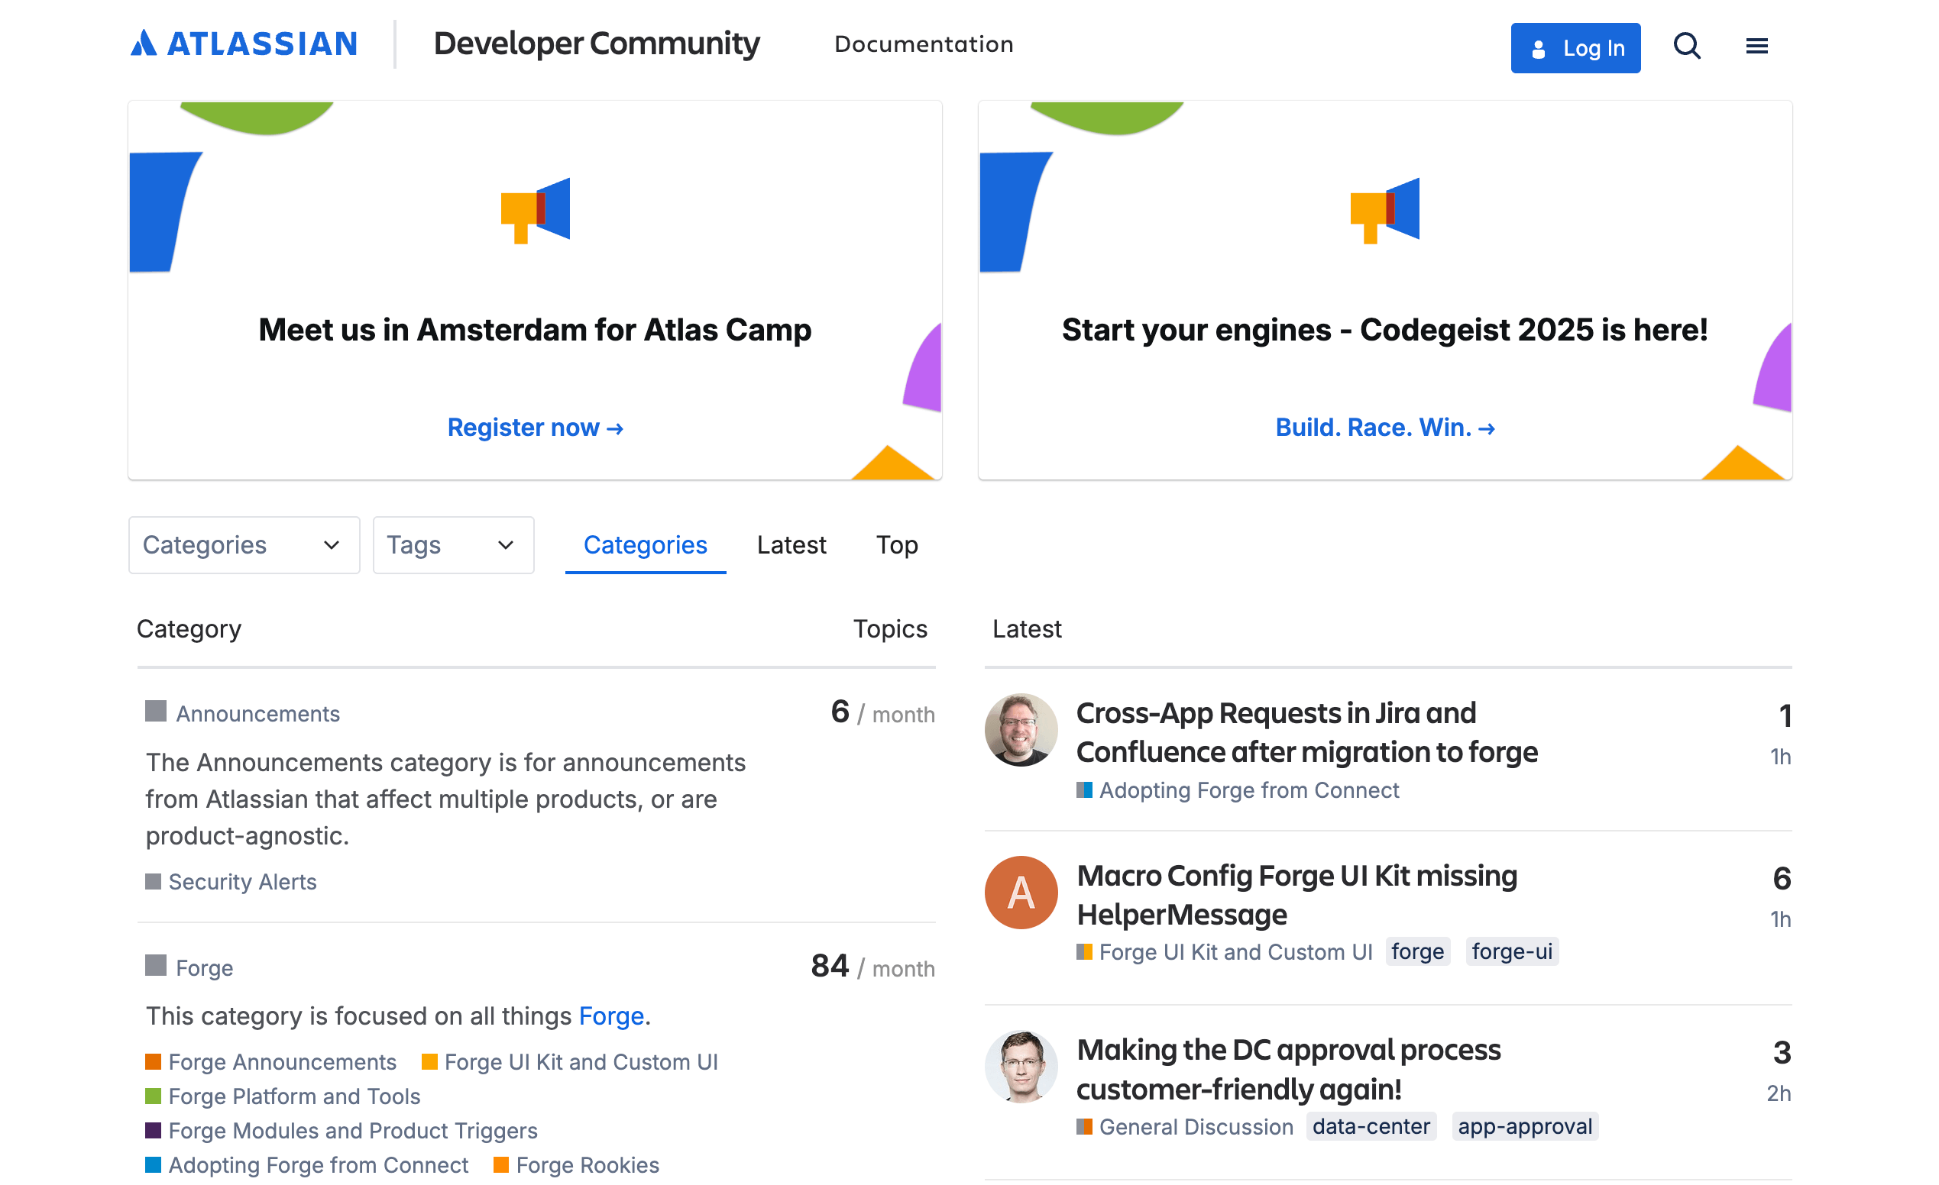This screenshot has height=1185, width=1939.
Task: Open the Documentation menu item
Action: click(x=924, y=44)
